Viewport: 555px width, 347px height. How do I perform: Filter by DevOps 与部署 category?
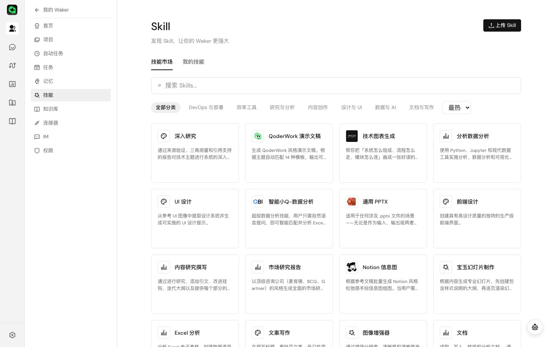[206, 108]
